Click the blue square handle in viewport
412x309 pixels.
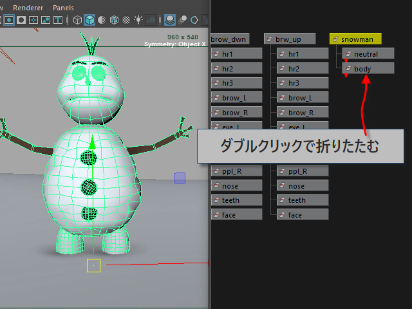click(x=180, y=178)
